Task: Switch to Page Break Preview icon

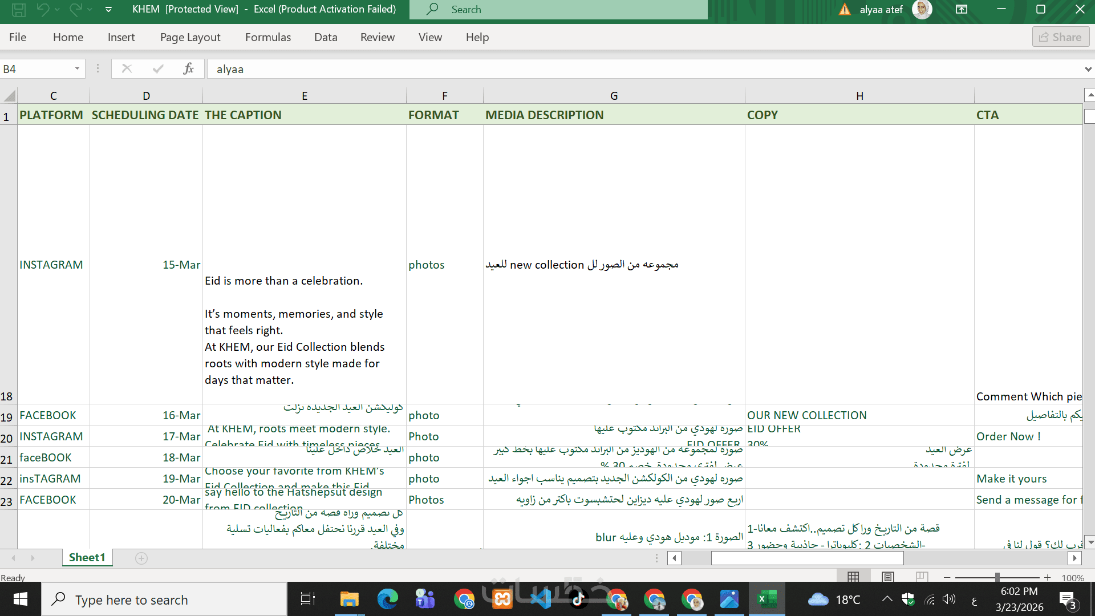Action: pos(922,577)
